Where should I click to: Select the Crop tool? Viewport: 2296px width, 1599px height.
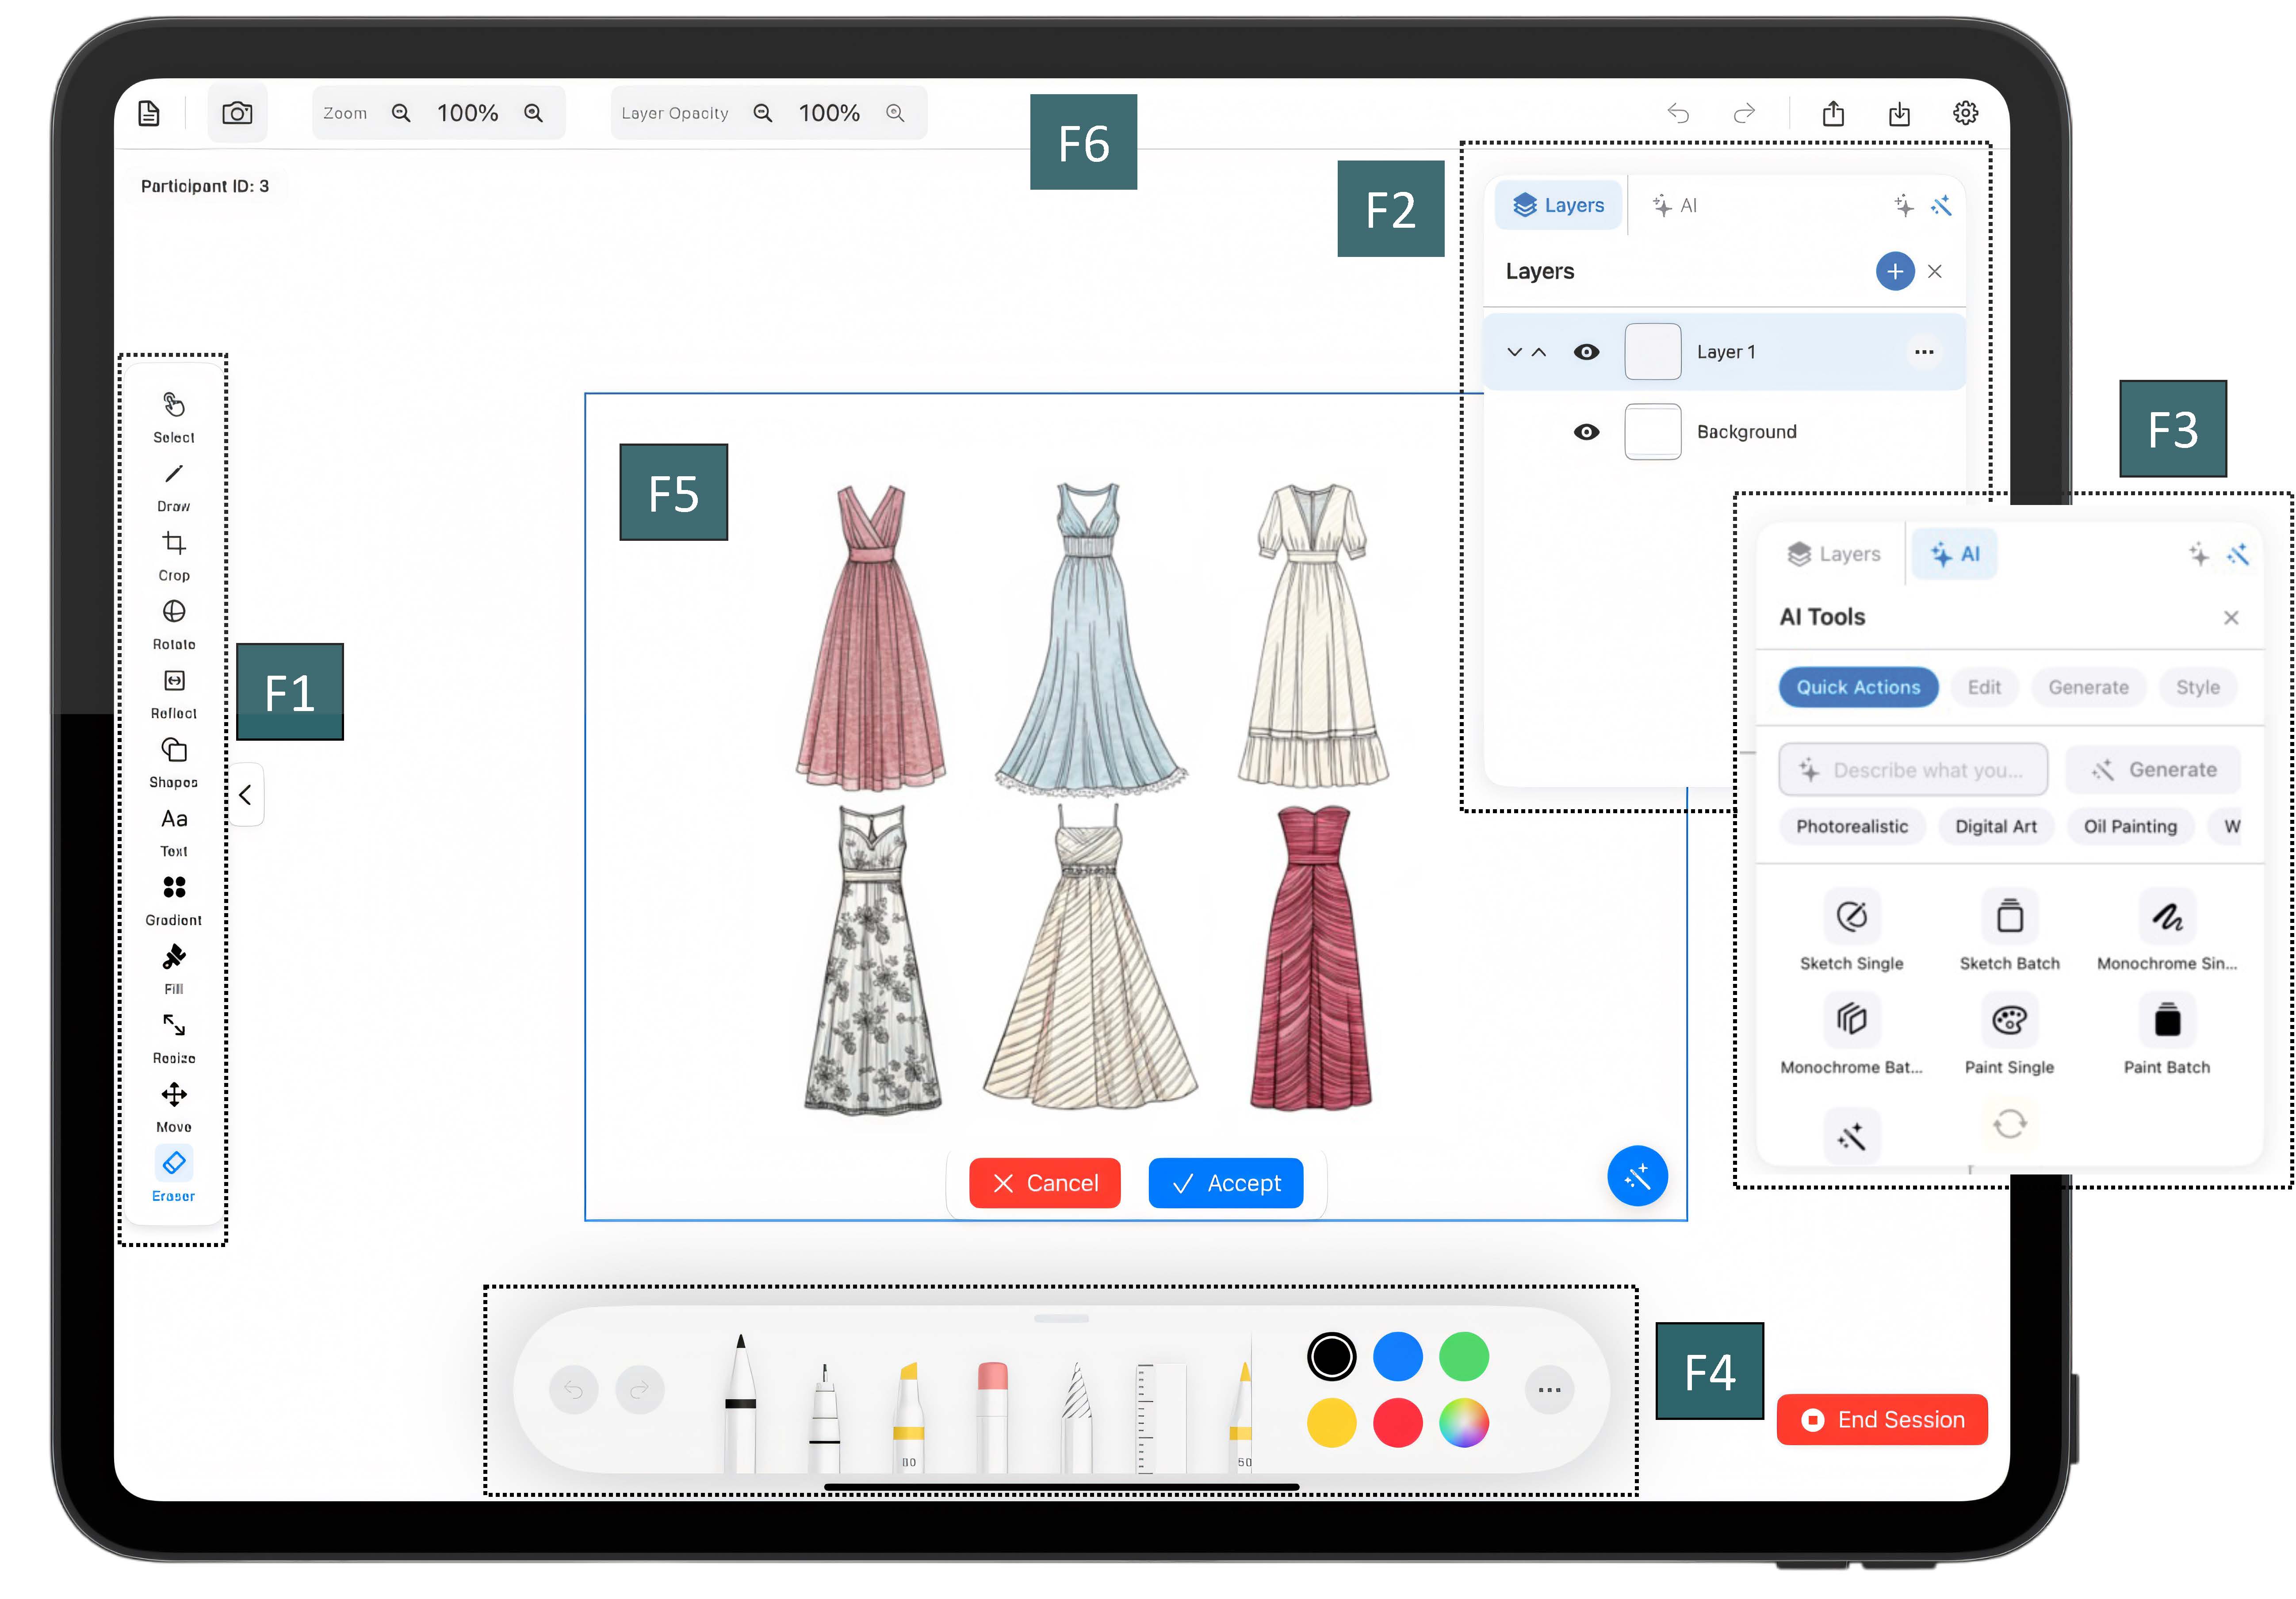[x=174, y=545]
